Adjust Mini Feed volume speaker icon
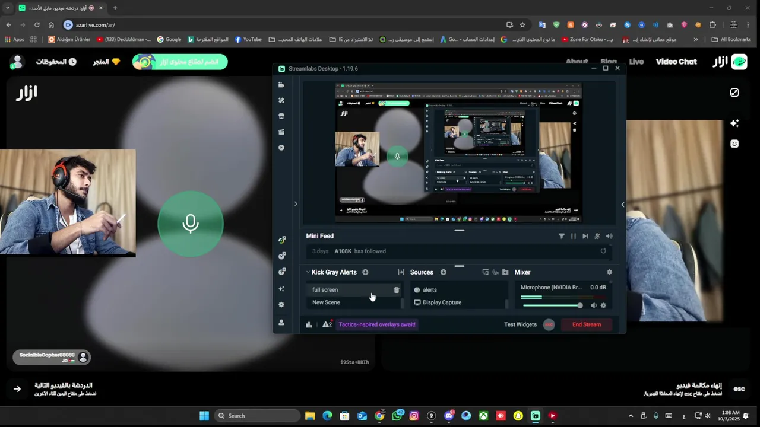 point(609,236)
